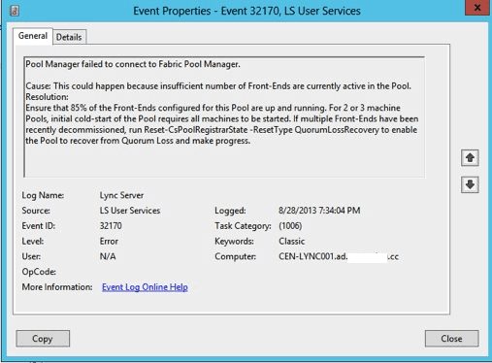
Task: Click the Lync Server log name value
Action: pos(121,195)
